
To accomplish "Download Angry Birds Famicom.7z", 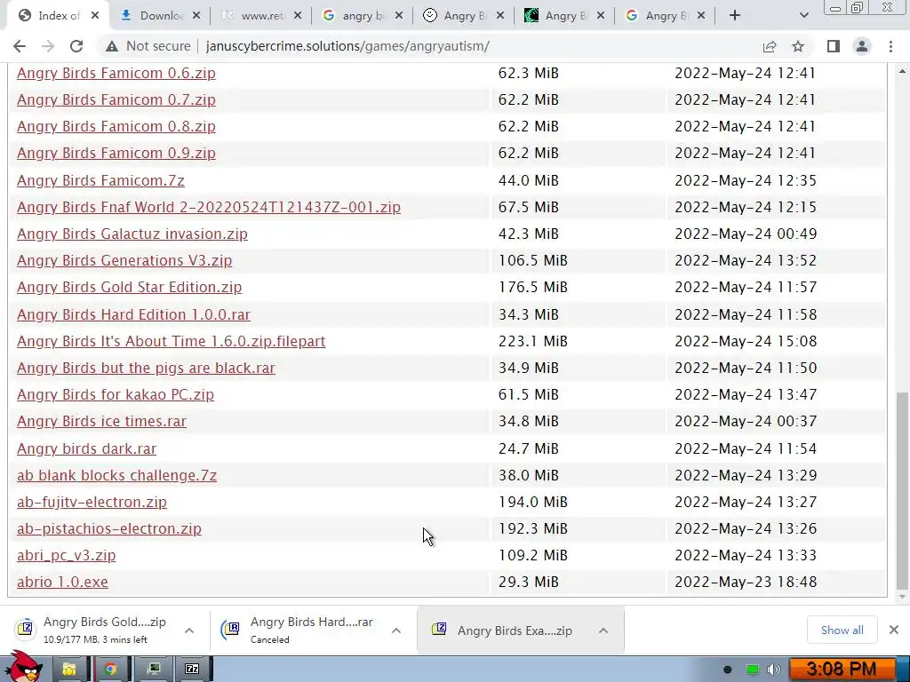I will tap(101, 180).
